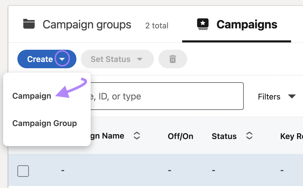Switch to the Campaigns tab
303x188 pixels.
pos(246,24)
